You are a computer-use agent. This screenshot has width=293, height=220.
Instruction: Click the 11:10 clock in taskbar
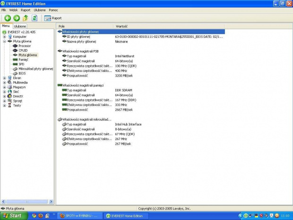285,216
